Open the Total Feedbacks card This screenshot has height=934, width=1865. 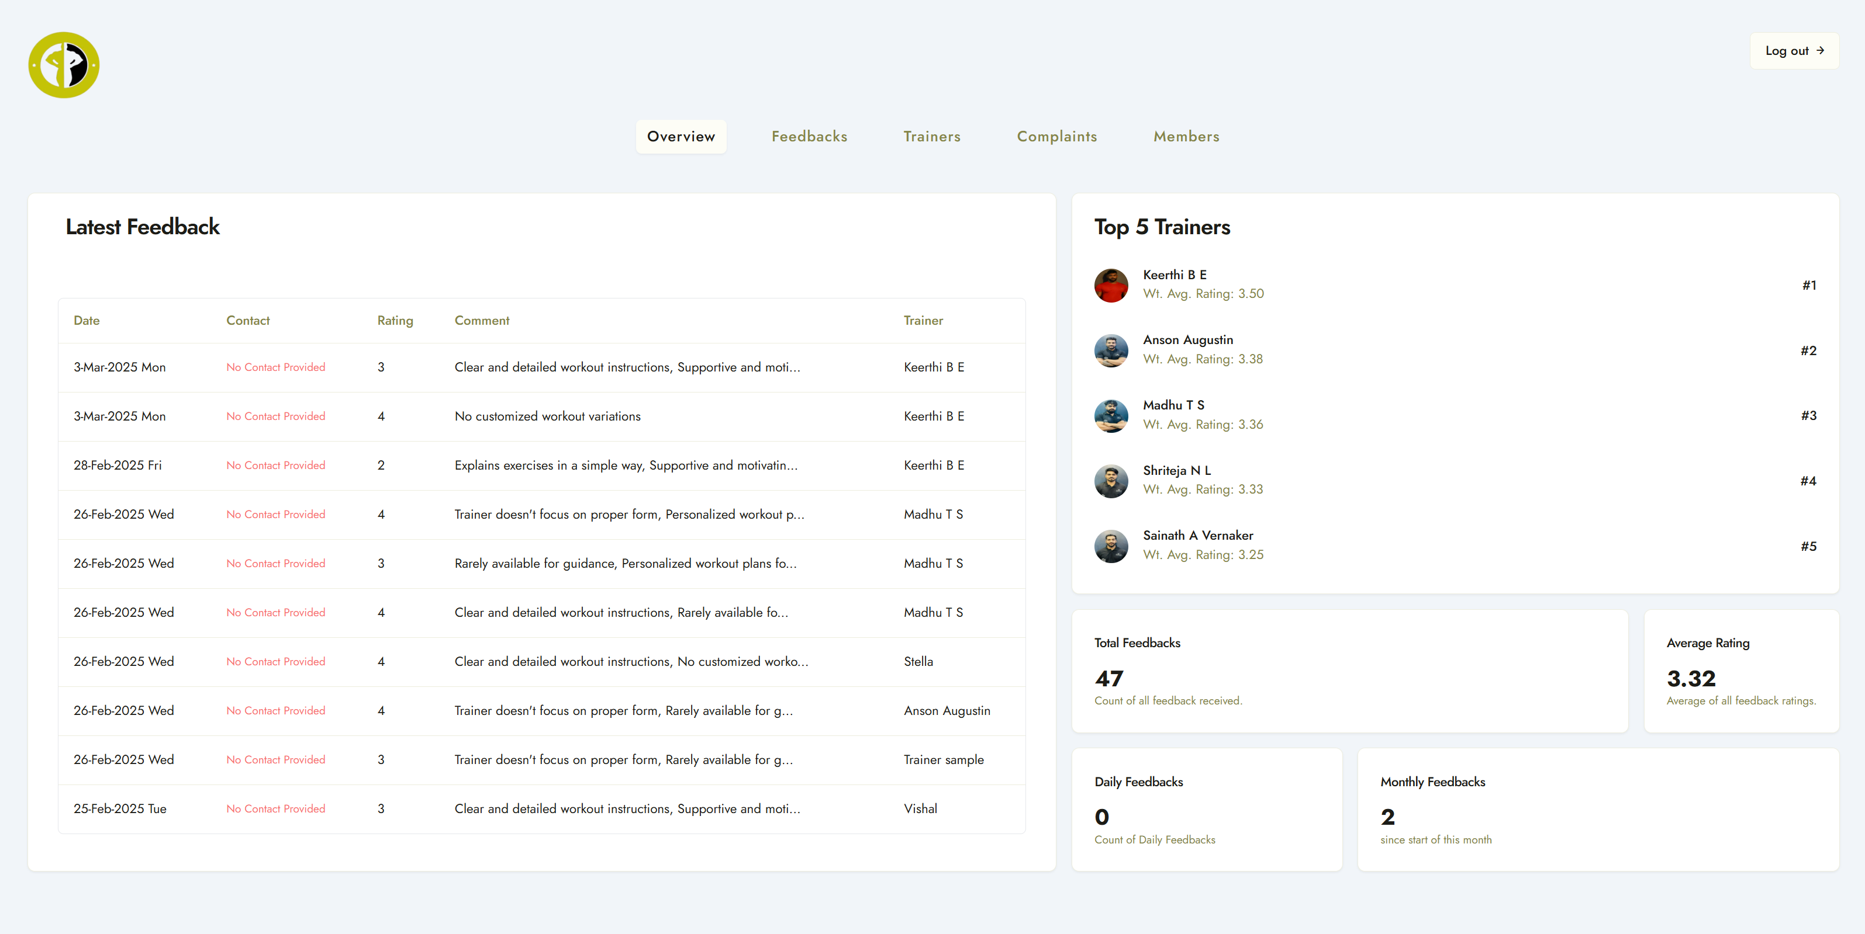pos(1349,671)
